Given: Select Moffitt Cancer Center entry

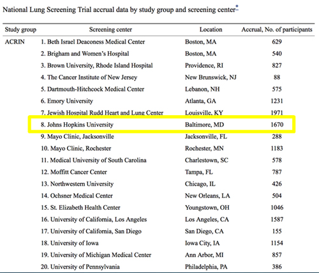Looking at the screenshot, I should point(74,172).
